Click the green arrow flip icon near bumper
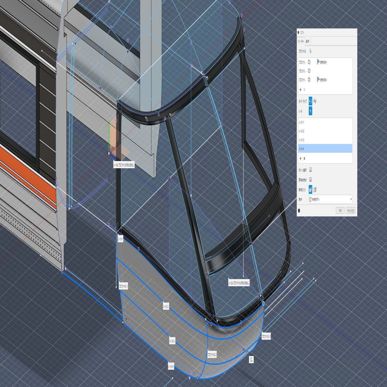387x387 pixels. (x=251, y=360)
